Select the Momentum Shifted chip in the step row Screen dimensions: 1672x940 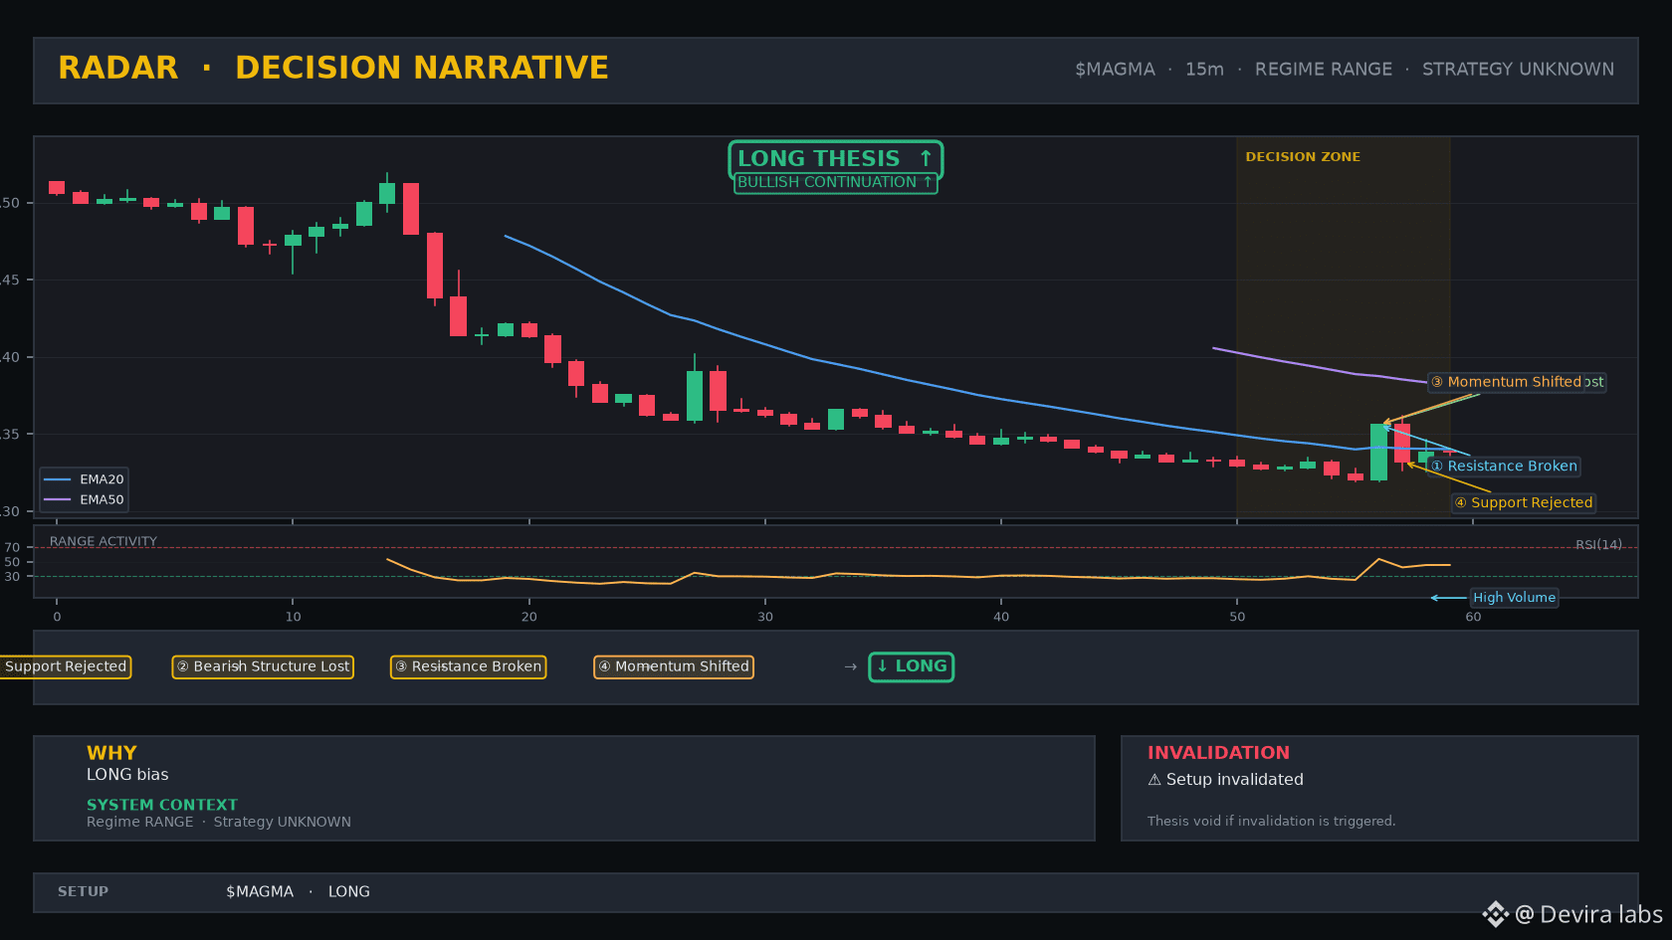[x=674, y=666]
